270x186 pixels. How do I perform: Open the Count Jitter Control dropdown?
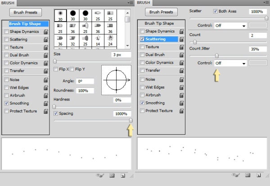[x=230, y=64]
